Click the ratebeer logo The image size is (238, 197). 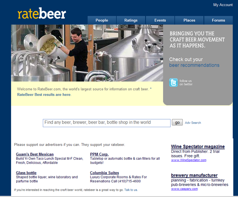pos(42,13)
